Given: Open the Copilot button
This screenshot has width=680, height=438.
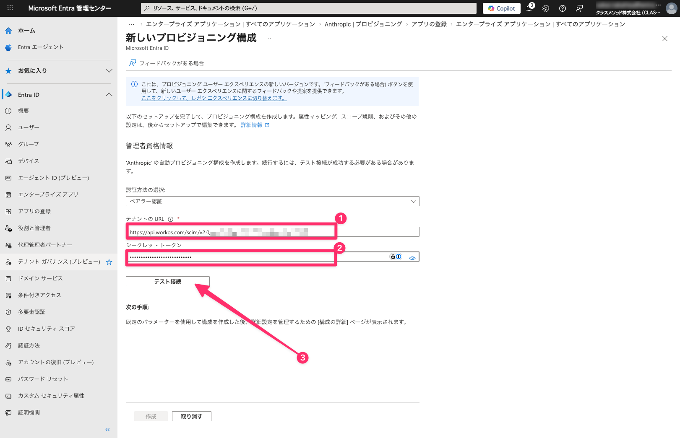Looking at the screenshot, I should click(502, 8).
